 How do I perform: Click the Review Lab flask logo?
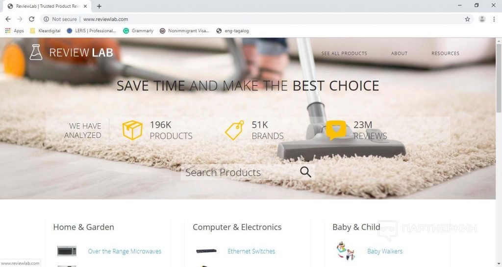[x=36, y=52]
